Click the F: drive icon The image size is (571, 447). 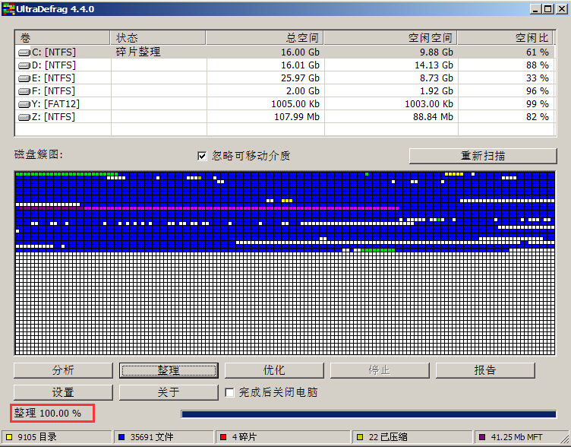click(x=24, y=91)
